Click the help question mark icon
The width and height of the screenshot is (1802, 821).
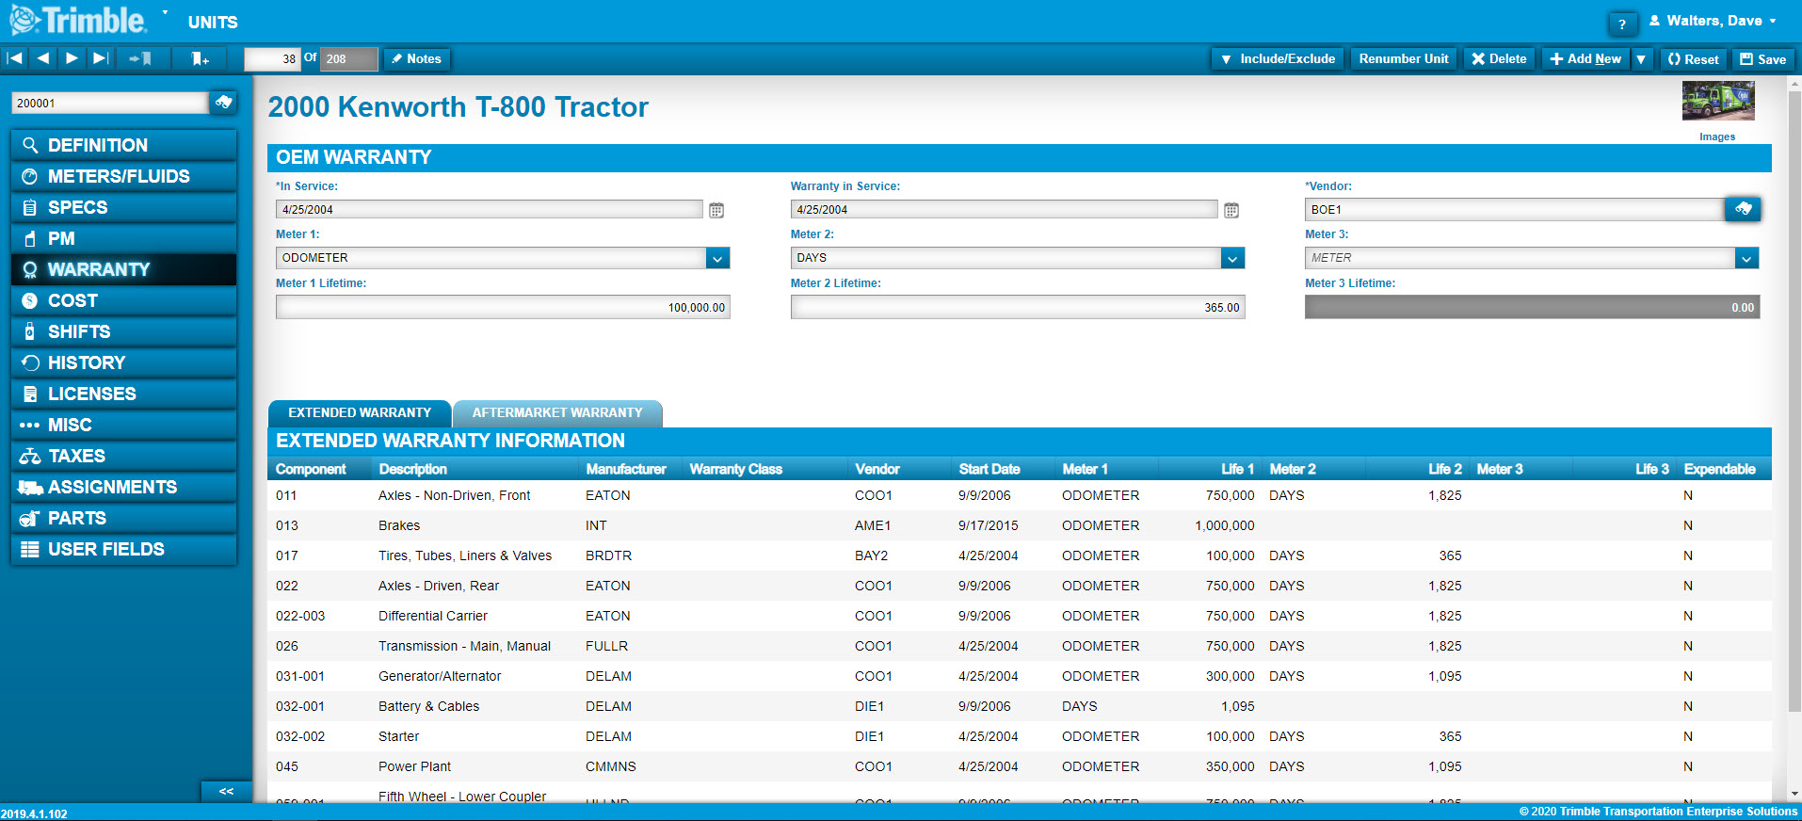tap(1621, 24)
